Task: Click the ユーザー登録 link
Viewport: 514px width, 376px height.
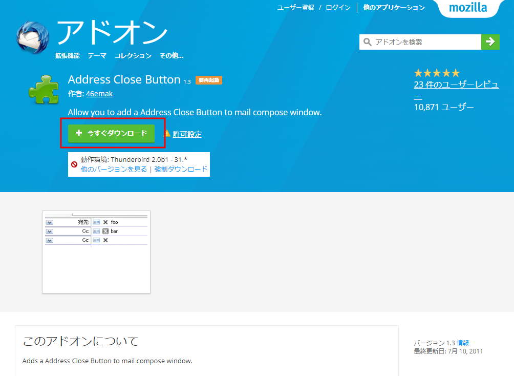Action: pos(296,8)
